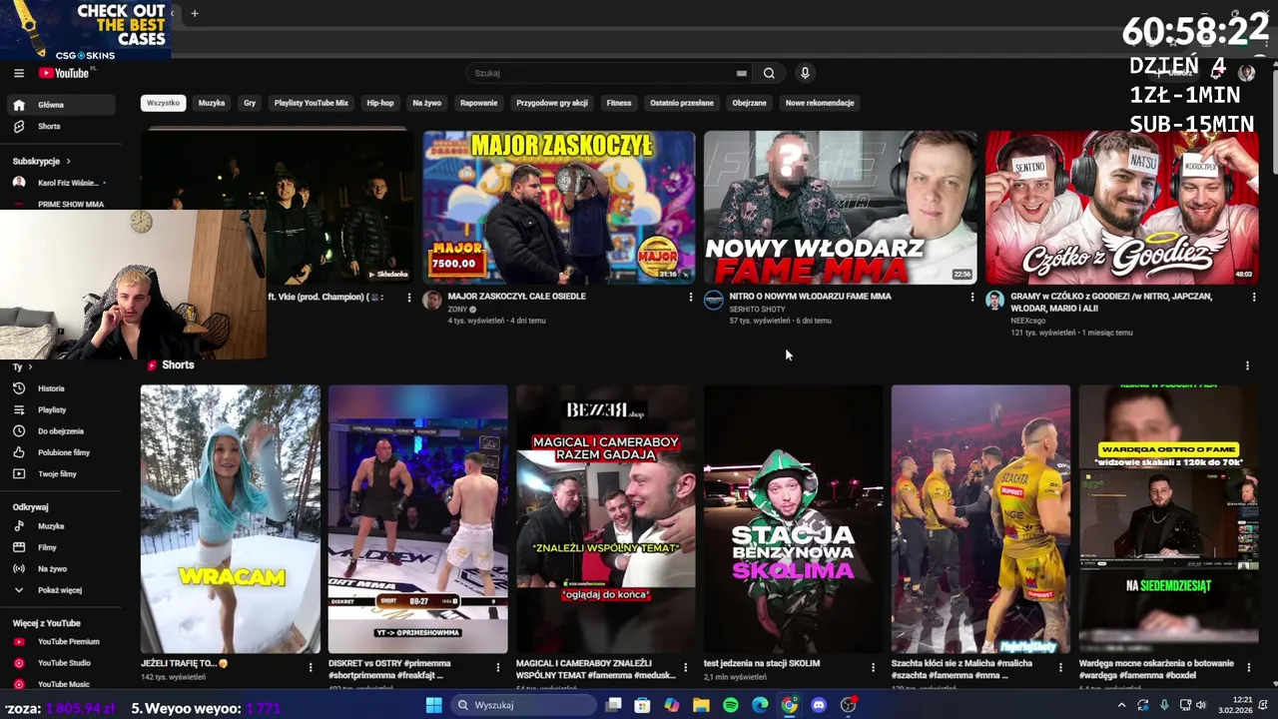Select the Przygodowe gry akcji chip
Screen dimensions: 1278x719
click(x=552, y=103)
